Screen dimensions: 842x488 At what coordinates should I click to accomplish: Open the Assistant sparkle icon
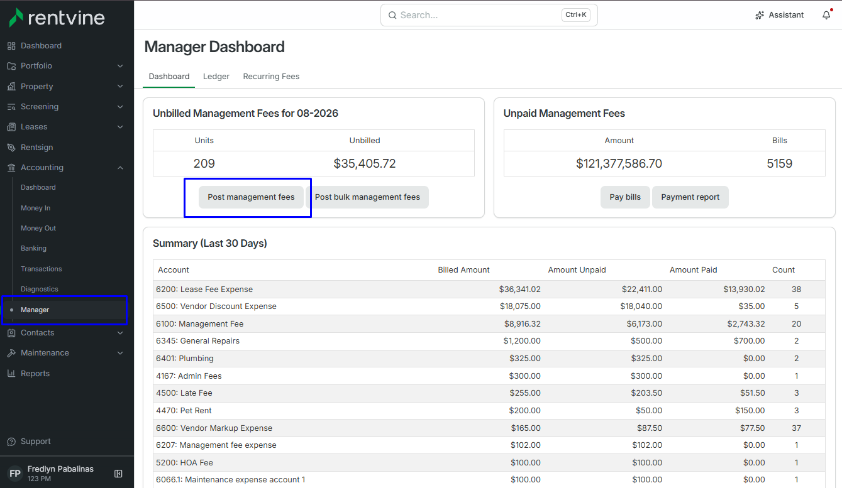[760, 15]
